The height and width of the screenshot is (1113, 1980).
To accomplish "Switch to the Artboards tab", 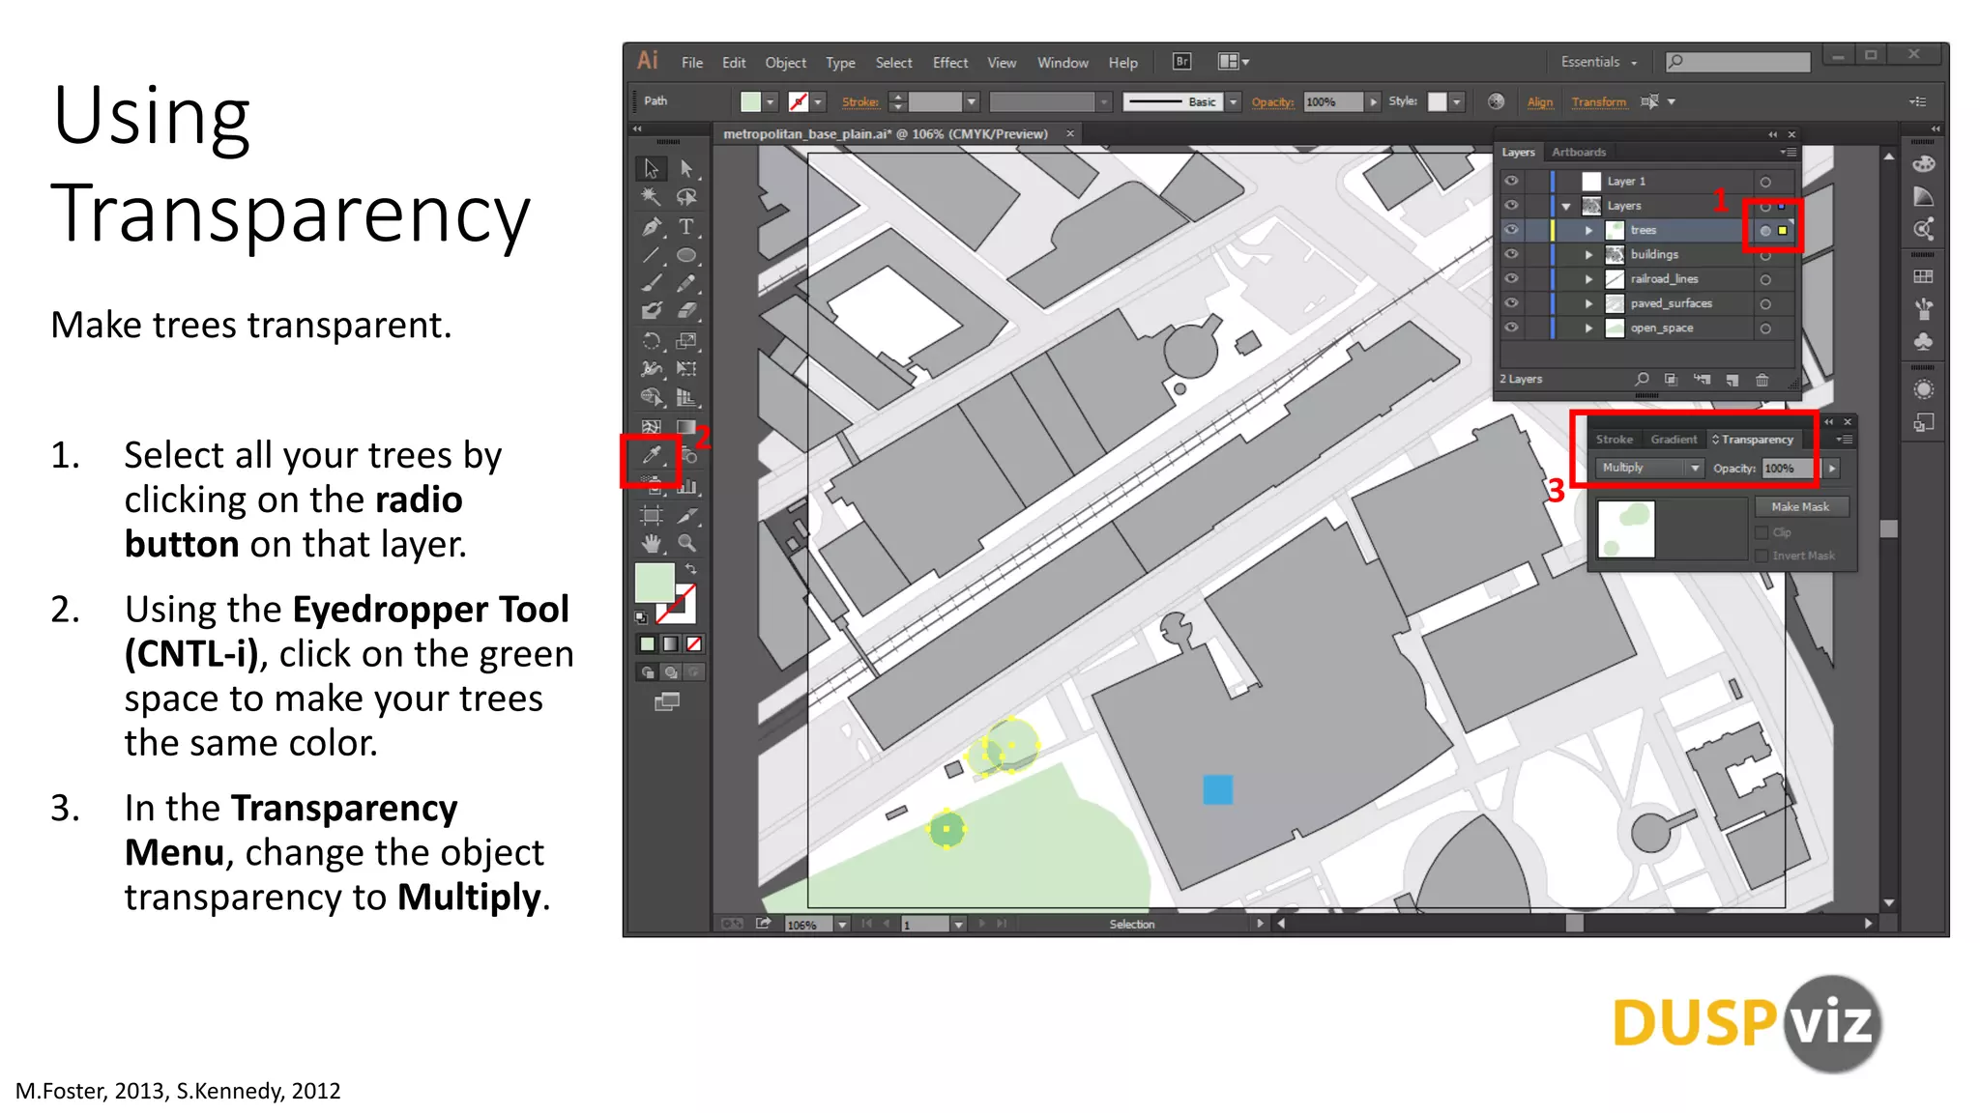I will (x=1579, y=153).
